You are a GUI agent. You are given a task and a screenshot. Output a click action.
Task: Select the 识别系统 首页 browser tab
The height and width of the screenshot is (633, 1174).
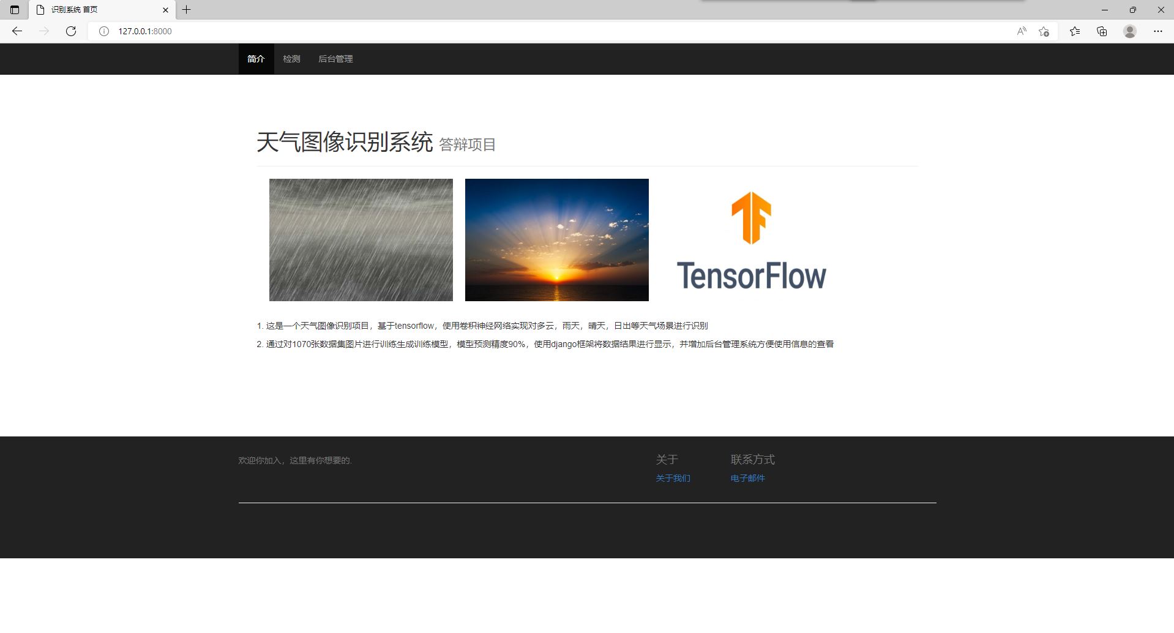pyautogui.click(x=102, y=10)
